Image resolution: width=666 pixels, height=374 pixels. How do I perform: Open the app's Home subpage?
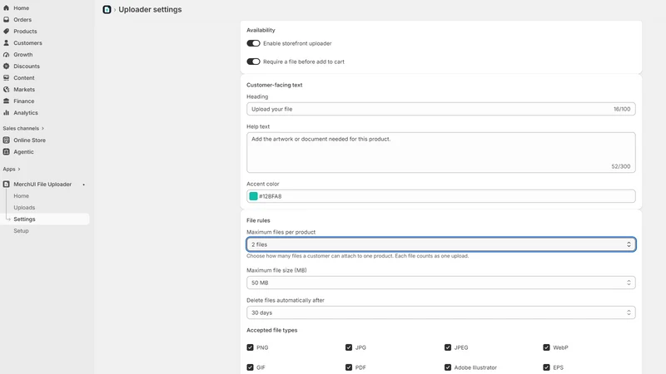click(22, 196)
